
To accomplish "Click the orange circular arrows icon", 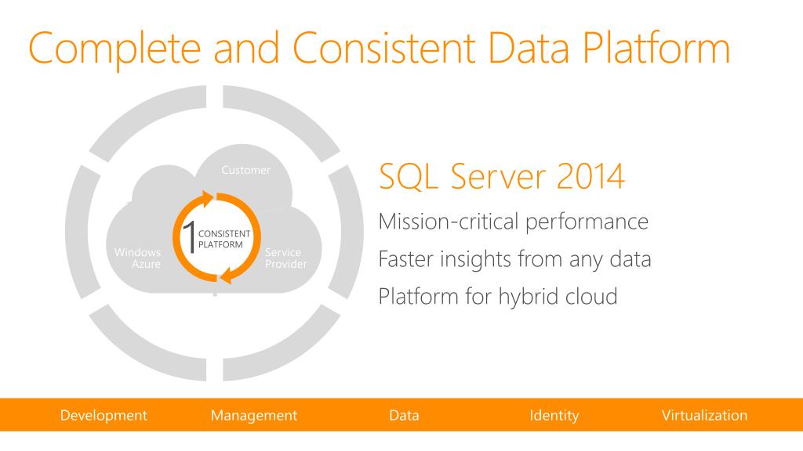I will (x=216, y=237).
